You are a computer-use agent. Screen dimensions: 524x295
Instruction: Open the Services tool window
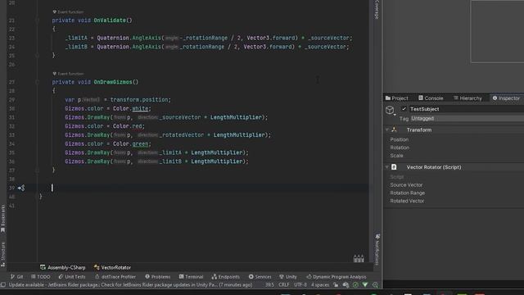[260, 277]
